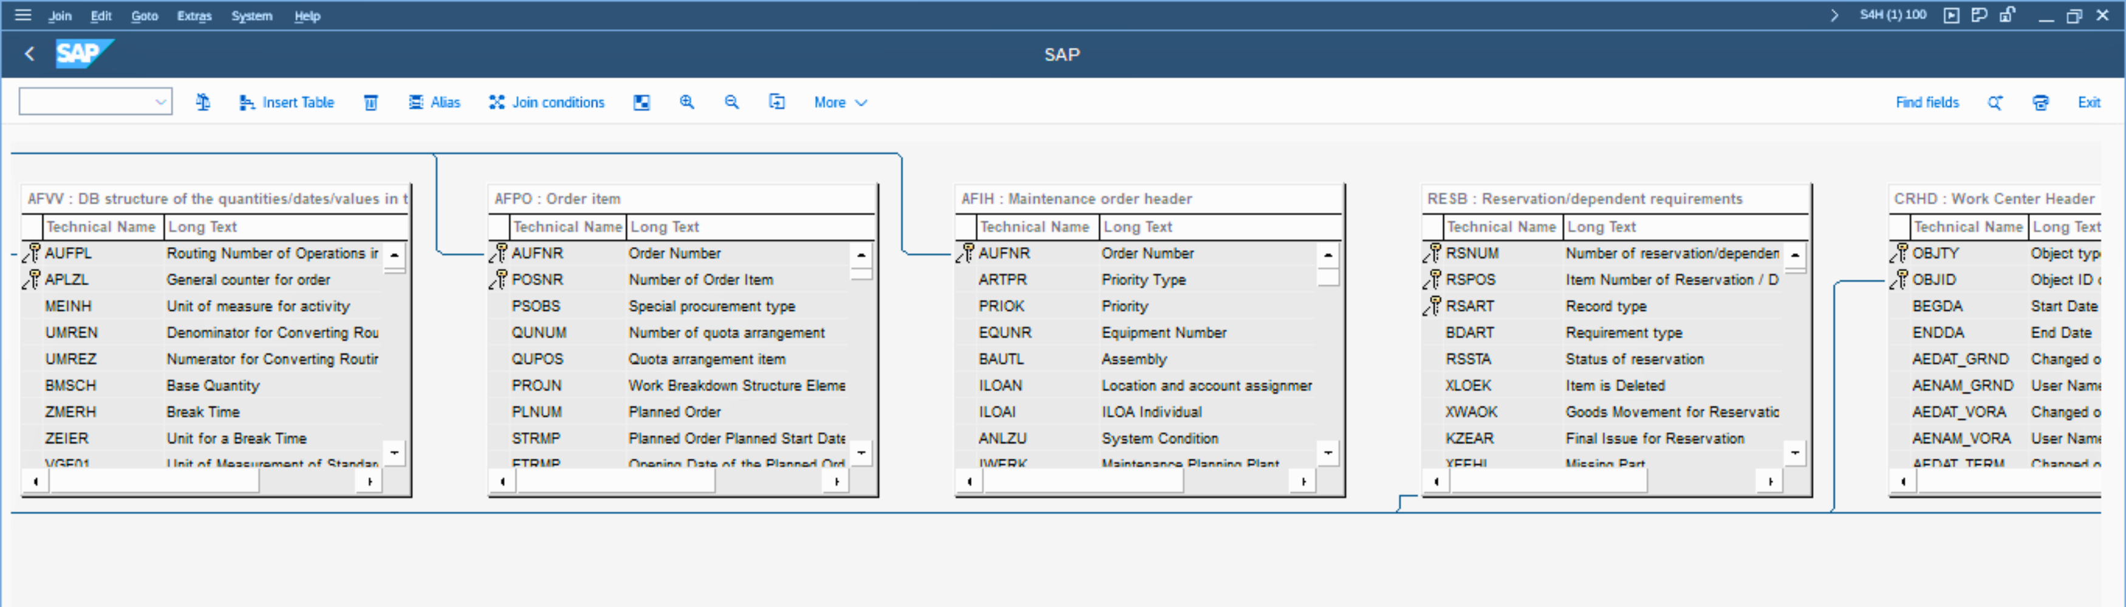Screen dimensions: 2126x607
Task: Click the Exit button
Action: pyautogui.click(x=2088, y=102)
